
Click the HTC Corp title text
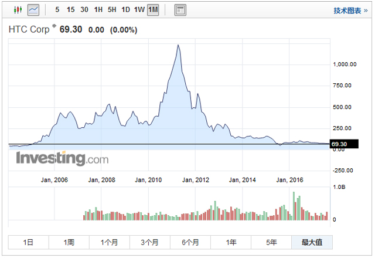coord(29,29)
